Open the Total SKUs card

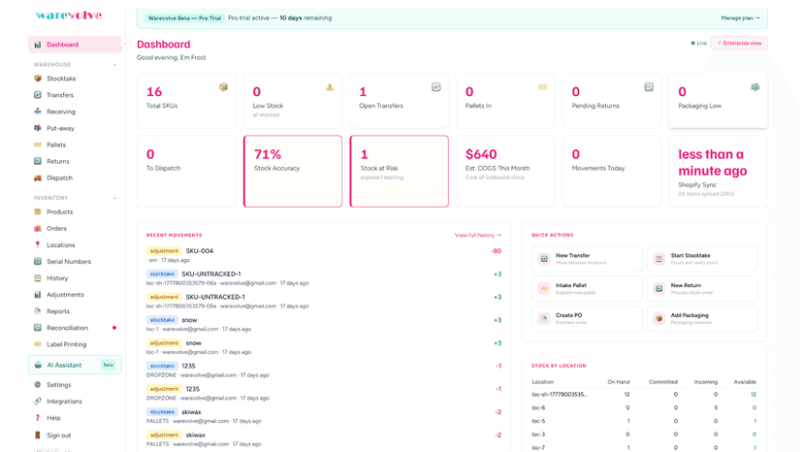tap(186, 101)
